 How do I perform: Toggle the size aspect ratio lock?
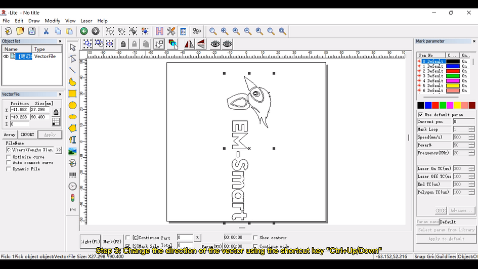click(56, 112)
